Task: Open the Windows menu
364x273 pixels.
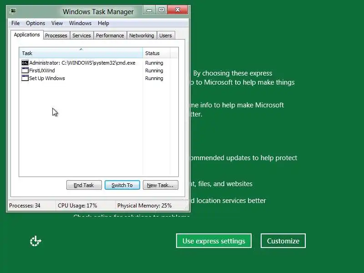Action: [81, 23]
